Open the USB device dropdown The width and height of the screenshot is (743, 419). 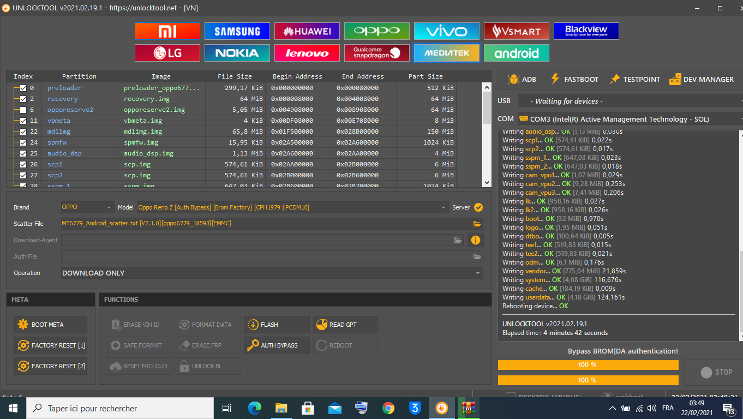click(x=630, y=101)
